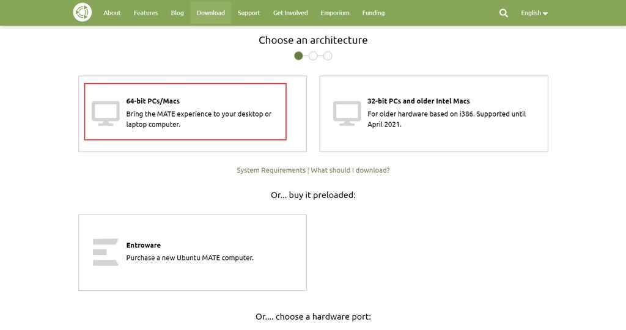Click the 64-bit PCs/Macs monitor icon
The width and height of the screenshot is (626, 330).
pyautogui.click(x=105, y=113)
